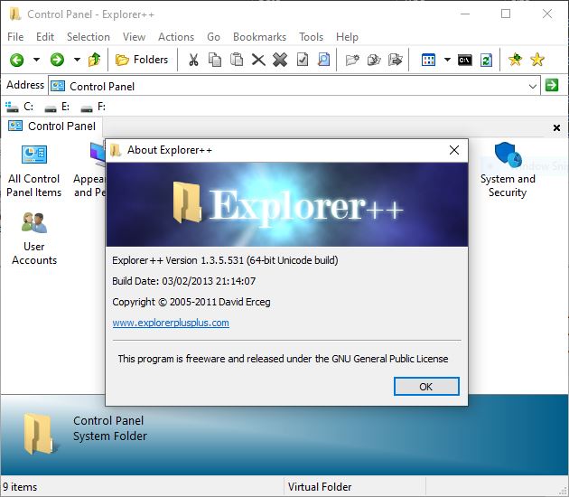Open the Search magnifier icon

(323, 60)
